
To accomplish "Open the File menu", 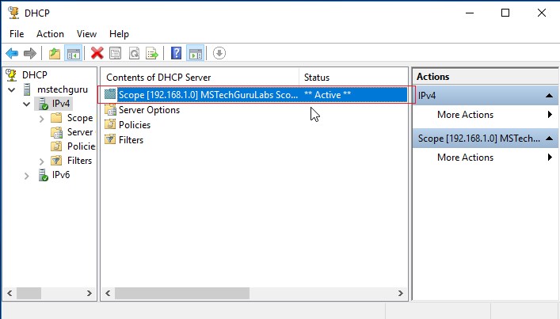I will coord(17,34).
